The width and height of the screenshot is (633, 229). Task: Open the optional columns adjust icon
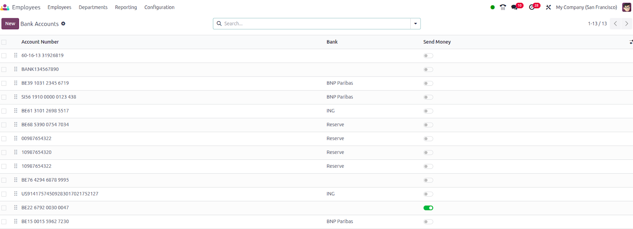point(631,42)
